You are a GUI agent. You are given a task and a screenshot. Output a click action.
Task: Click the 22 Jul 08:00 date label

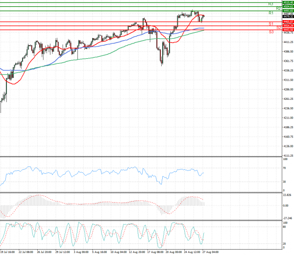pos(26,252)
